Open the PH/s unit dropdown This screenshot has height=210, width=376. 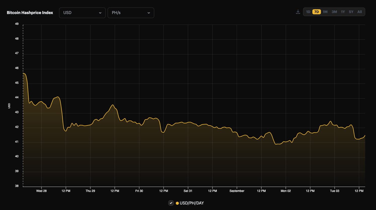pyautogui.click(x=131, y=13)
